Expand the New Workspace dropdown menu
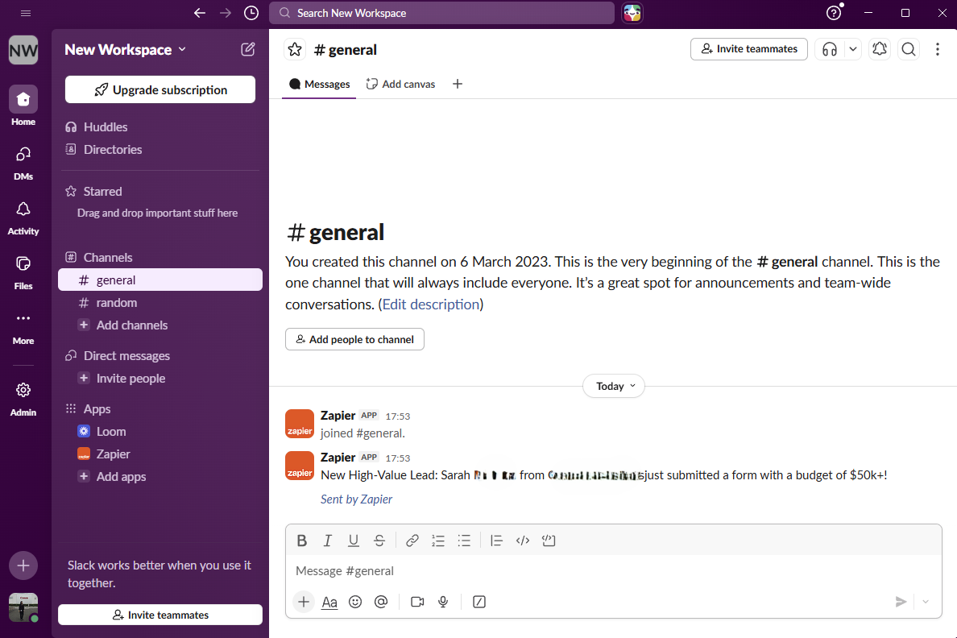The image size is (957, 638). point(125,49)
